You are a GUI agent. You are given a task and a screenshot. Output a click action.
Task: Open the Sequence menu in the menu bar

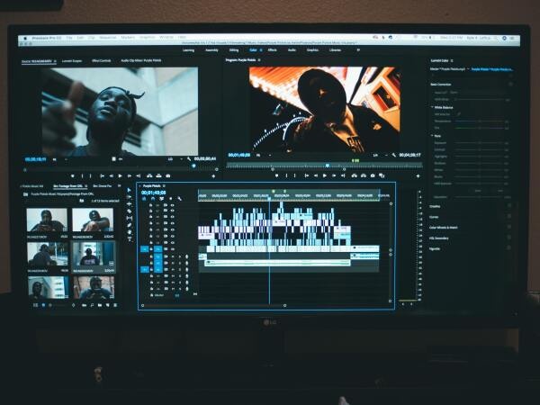[x=111, y=38]
